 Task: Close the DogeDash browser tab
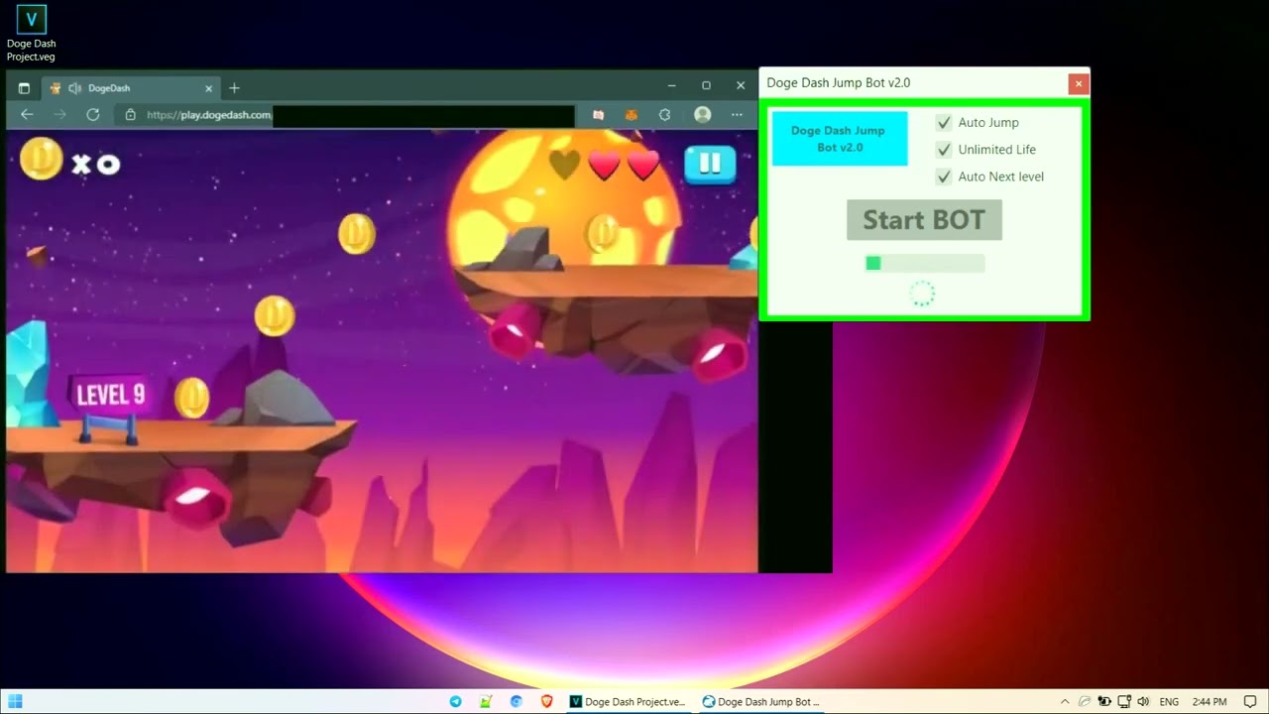pos(209,88)
